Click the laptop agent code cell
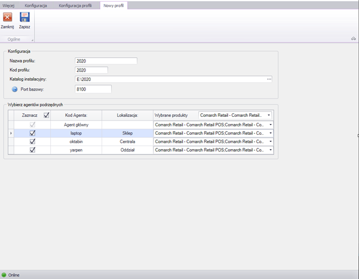 click(76, 133)
